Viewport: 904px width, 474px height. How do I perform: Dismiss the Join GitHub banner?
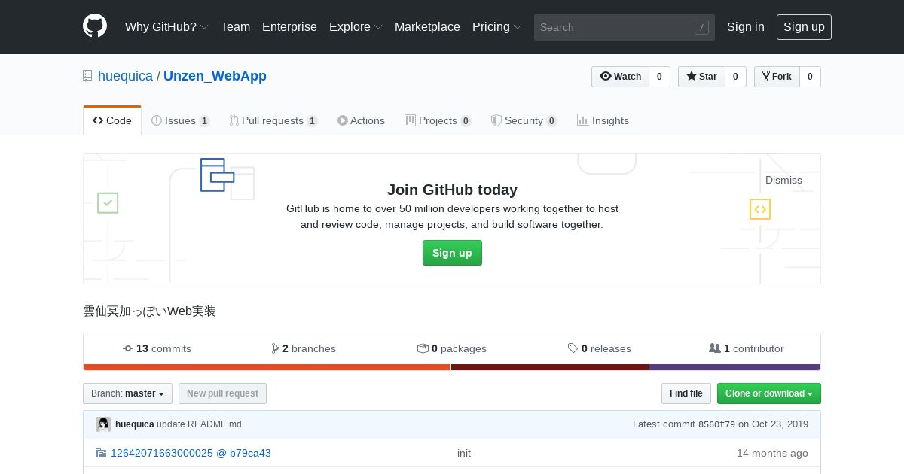point(783,180)
